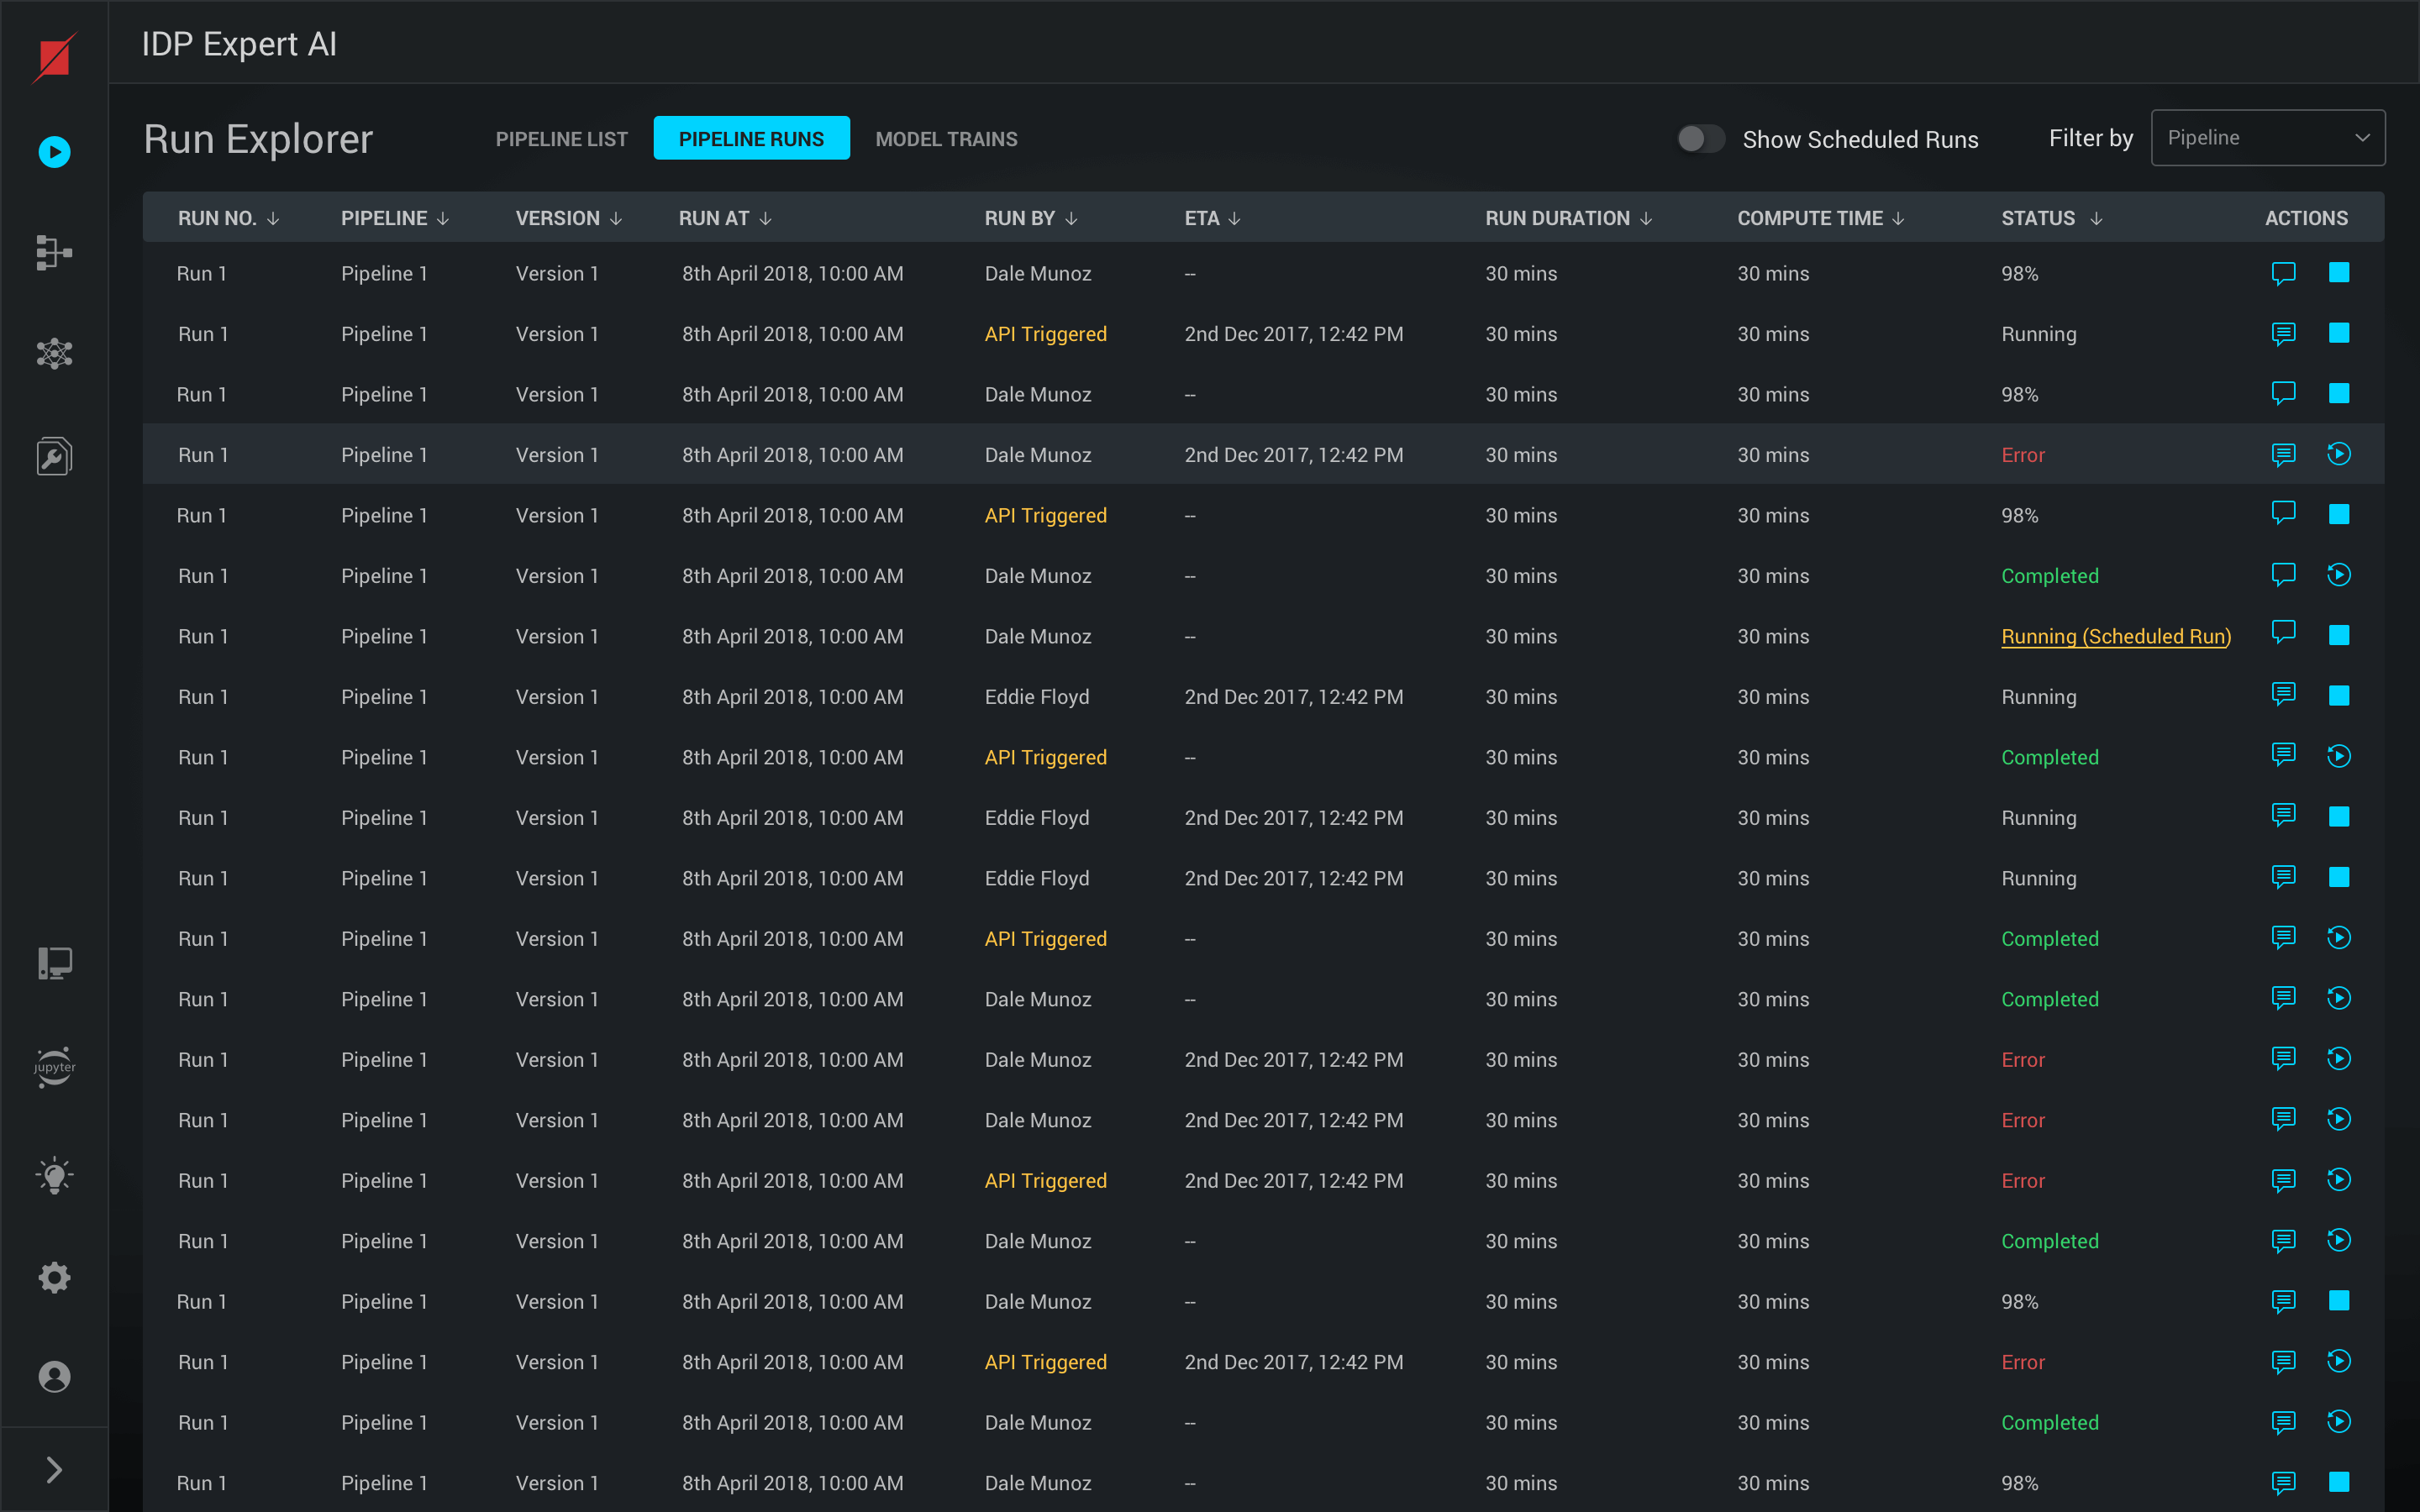This screenshot has height=1512, width=2420.
Task: Open the Filter by Pipeline dropdown
Action: [2267, 138]
